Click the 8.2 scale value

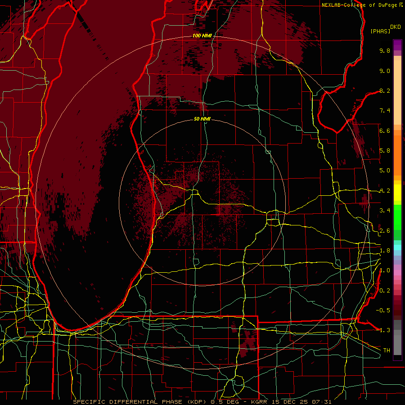pos(385,90)
